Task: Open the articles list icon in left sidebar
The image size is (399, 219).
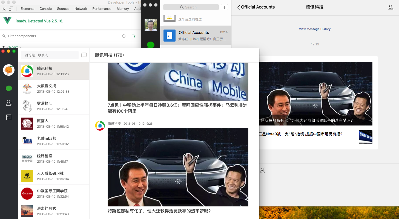Action: 9,117
